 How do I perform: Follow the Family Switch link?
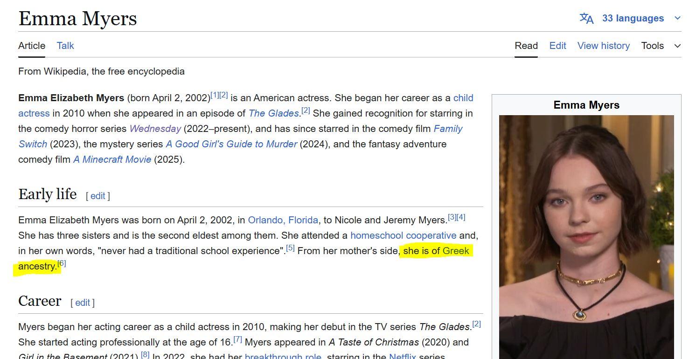pos(448,129)
